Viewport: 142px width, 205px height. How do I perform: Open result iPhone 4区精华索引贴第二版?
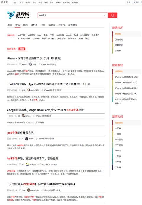click(34, 58)
